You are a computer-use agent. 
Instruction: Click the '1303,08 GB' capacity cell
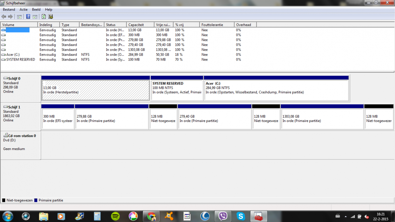click(137, 50)
